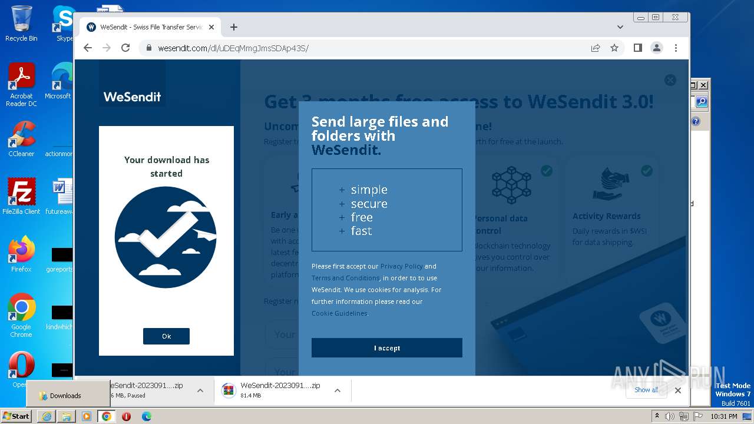This screenshot has width=754, height=424.
Task: Open the Privacy Policy link
Action: click(402, 266)
